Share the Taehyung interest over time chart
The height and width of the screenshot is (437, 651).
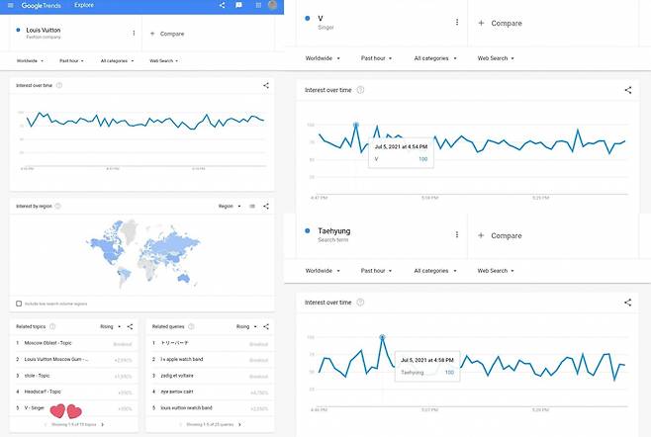(x=627, y=303)
